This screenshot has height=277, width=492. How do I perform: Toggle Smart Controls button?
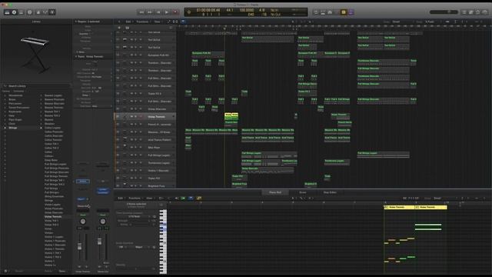pos(38,12)
